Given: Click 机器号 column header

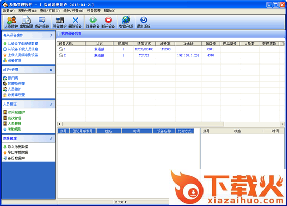Looking at the screenshot, I should (x=123, y=44).
